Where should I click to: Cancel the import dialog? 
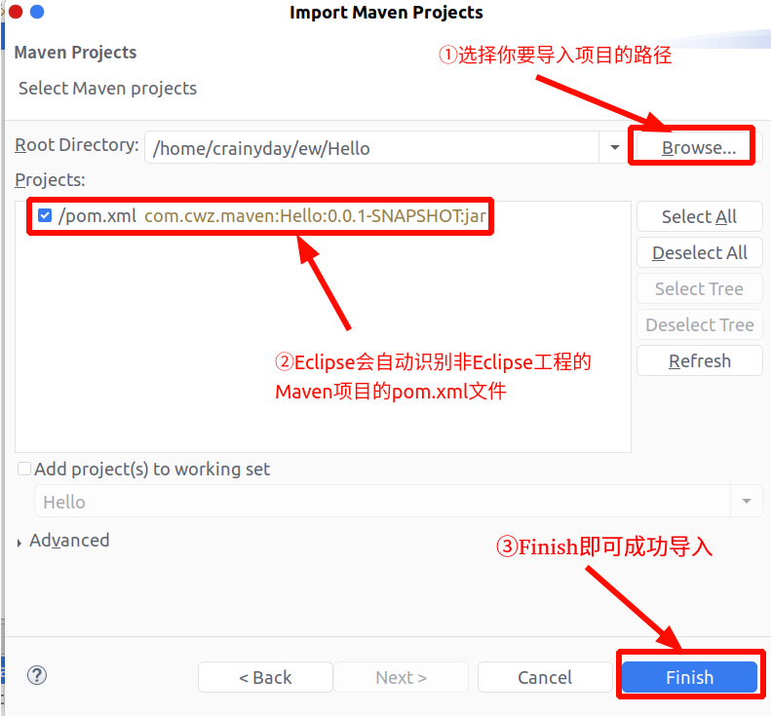[x=545, y=677]
